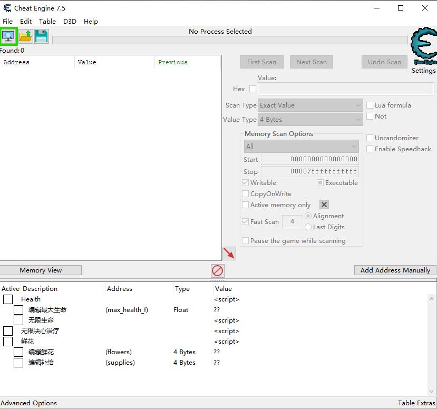
Task: Select the Last Digits radio button
Action: 308,227
